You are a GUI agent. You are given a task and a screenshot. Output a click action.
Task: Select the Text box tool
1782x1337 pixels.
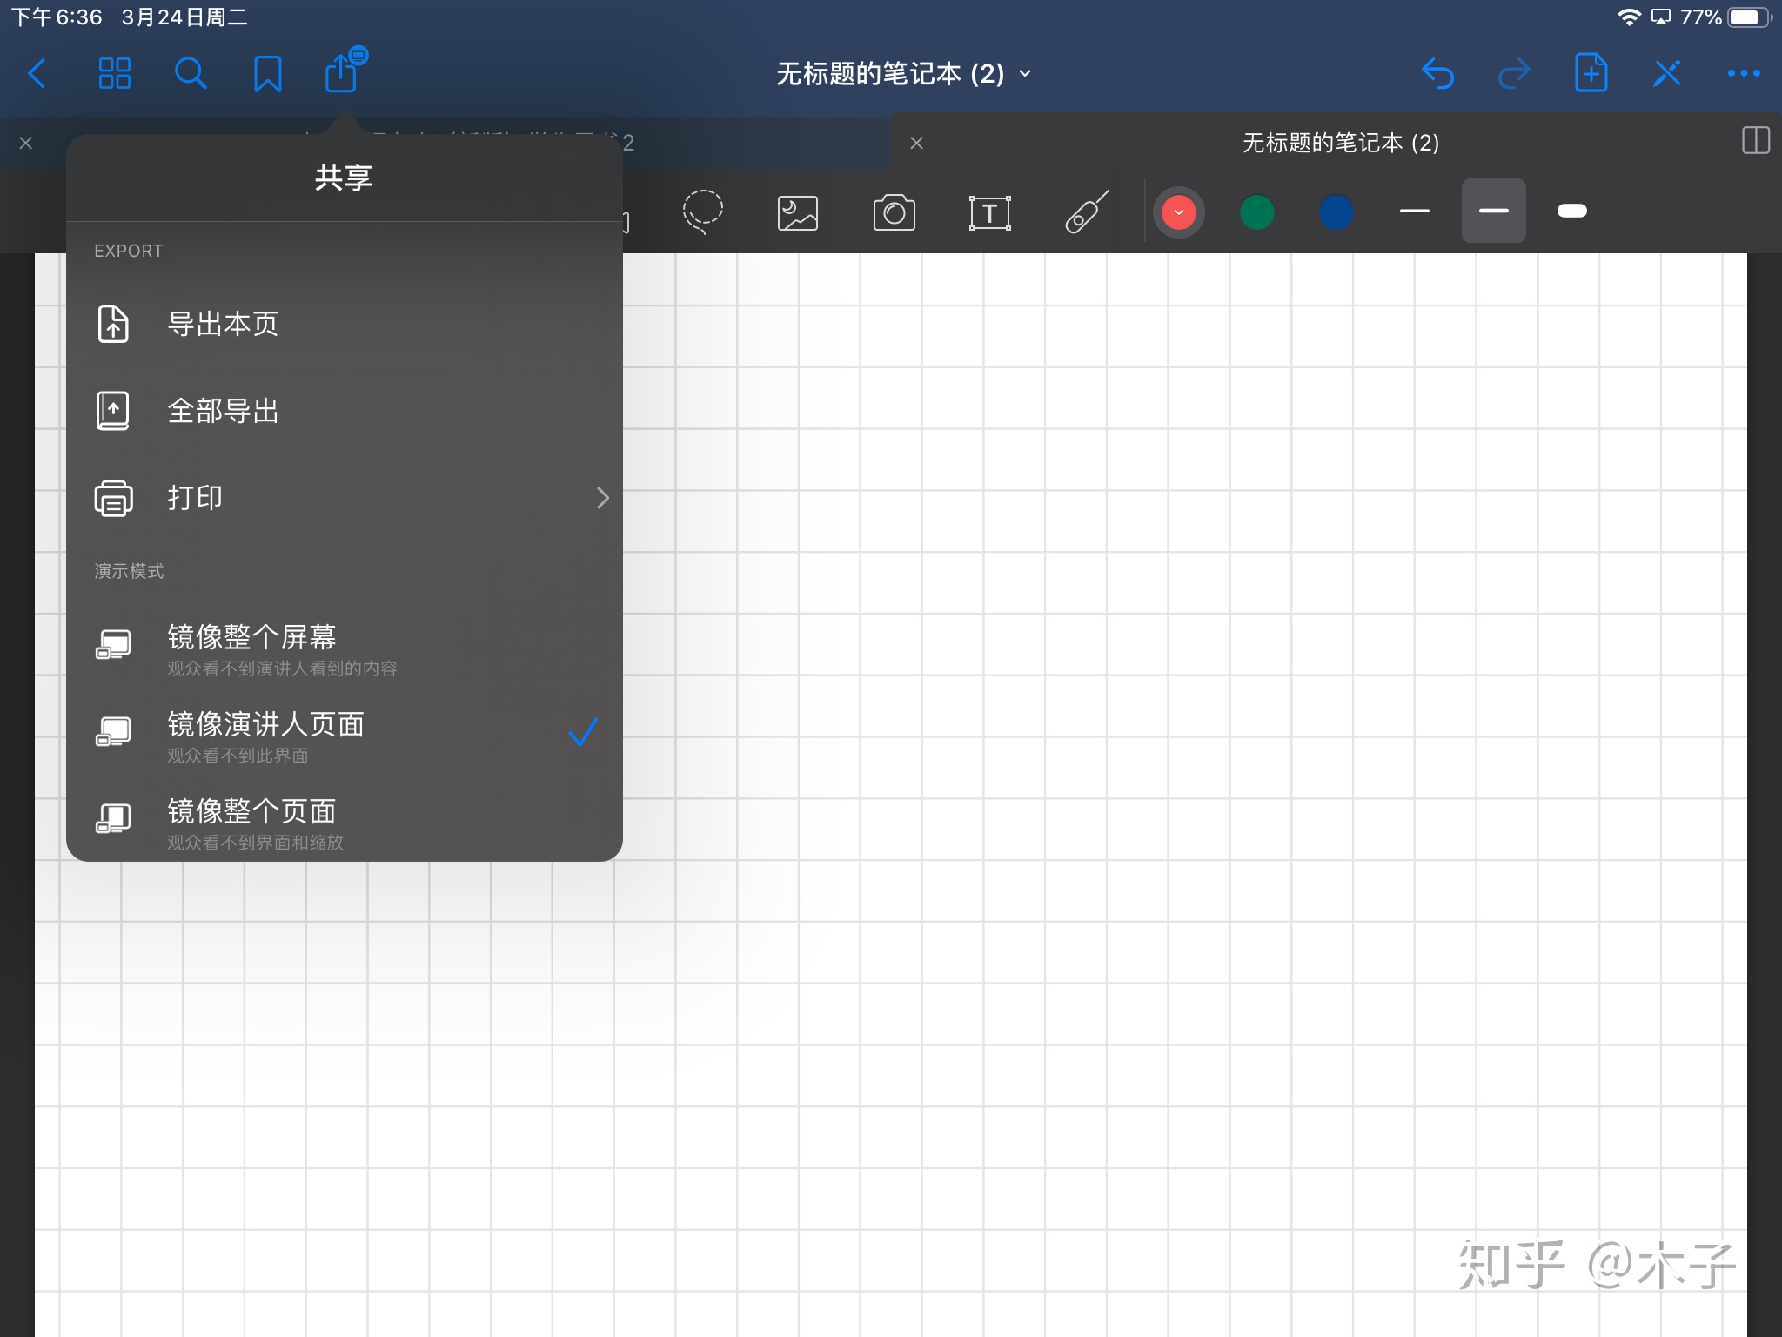[989, 212]
